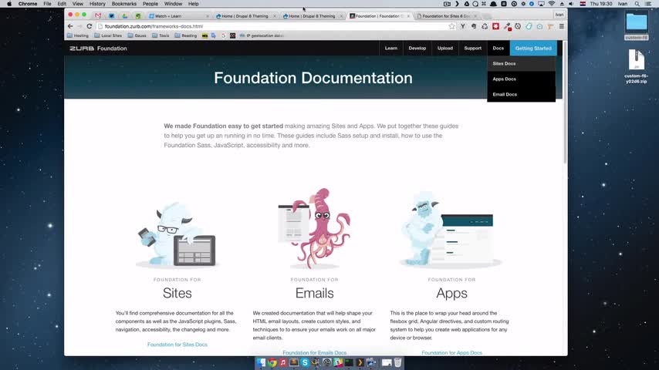Open the Learn nav menu
This screenshot has height=370, width=659.
pyautogui.click(x=391, y=49)
